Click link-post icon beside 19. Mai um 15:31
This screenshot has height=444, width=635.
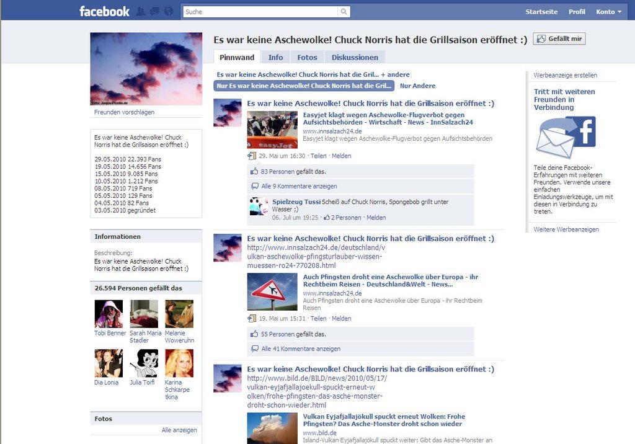pos(252,318)
